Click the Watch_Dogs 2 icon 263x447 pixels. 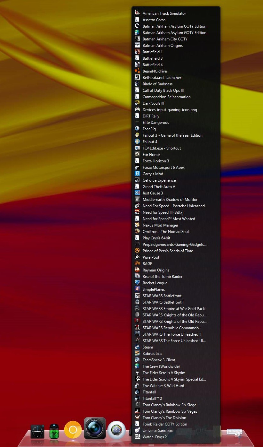point(137,437)
